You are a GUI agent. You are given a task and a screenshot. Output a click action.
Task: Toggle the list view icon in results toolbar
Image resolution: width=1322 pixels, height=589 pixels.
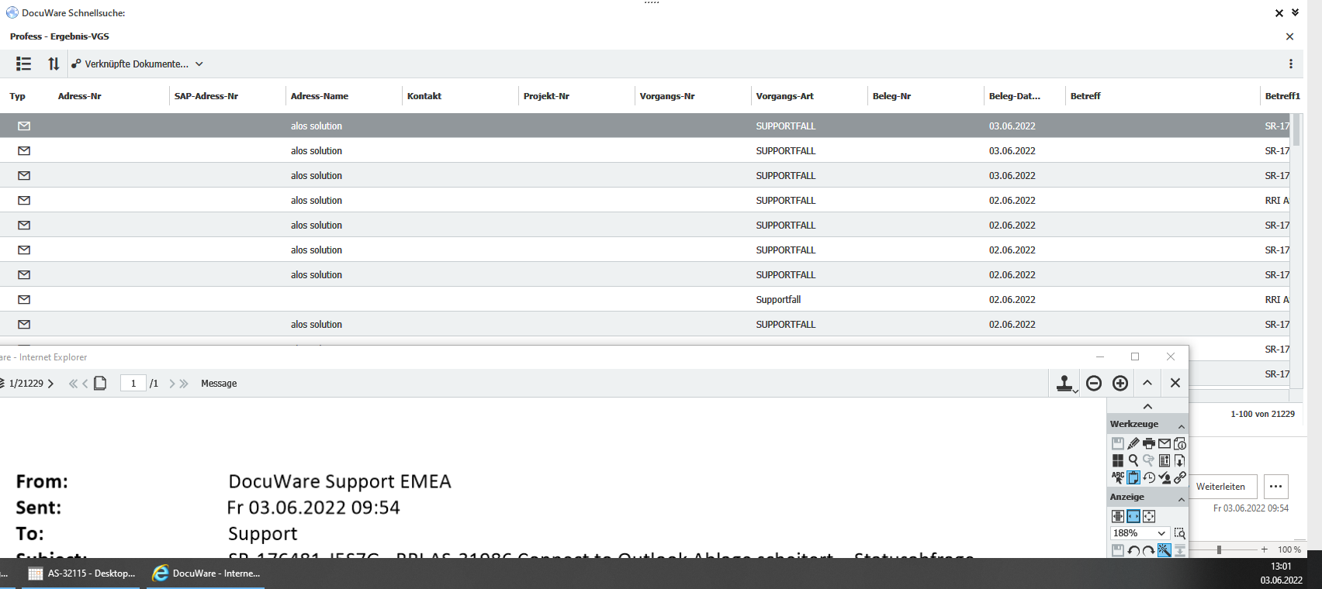[x=24, y=64]
